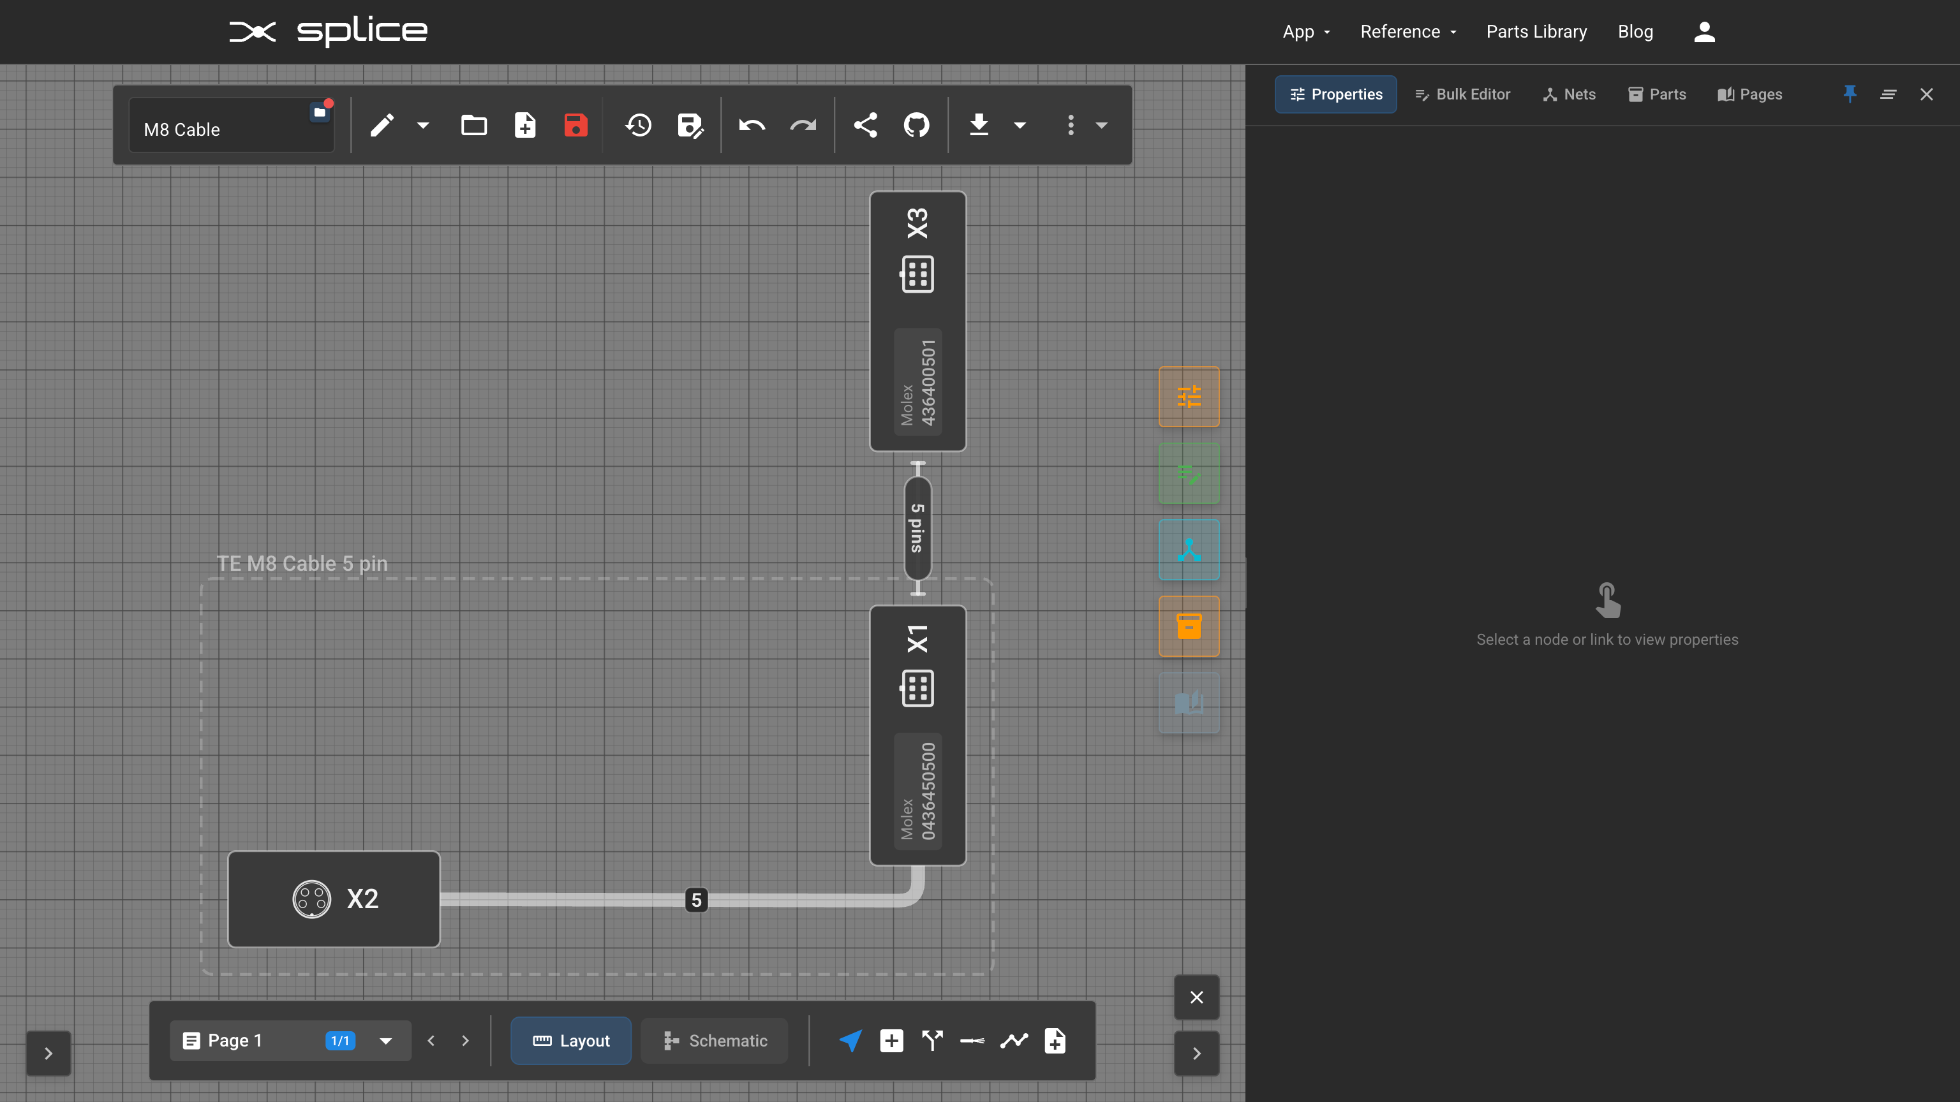Click the orange parts archive floating button

tap(1189, 626)
